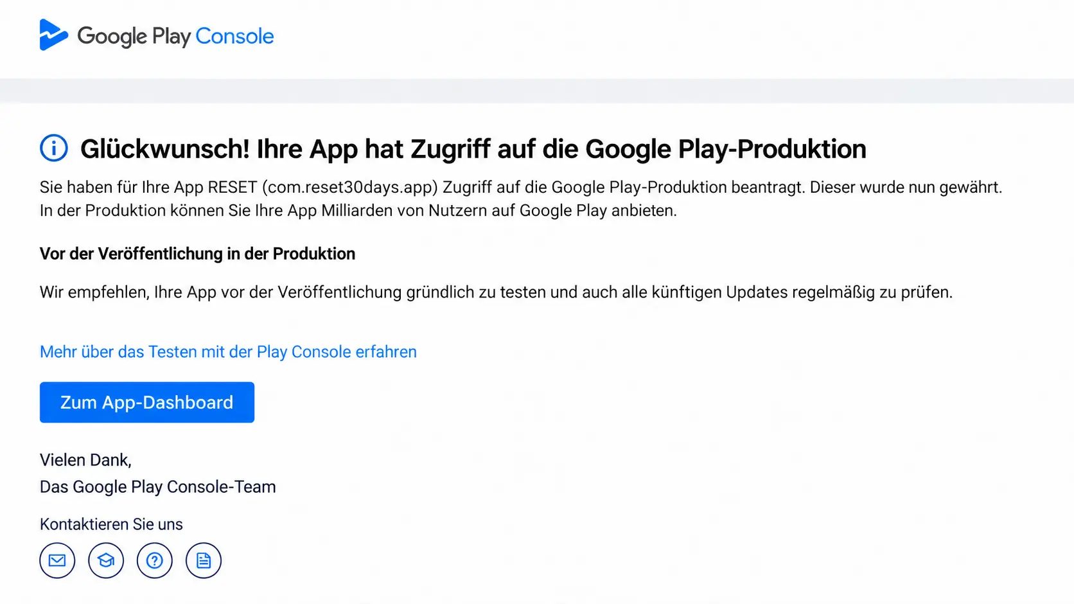Select the Glückwunsch headline text

(x=473, y=149)
